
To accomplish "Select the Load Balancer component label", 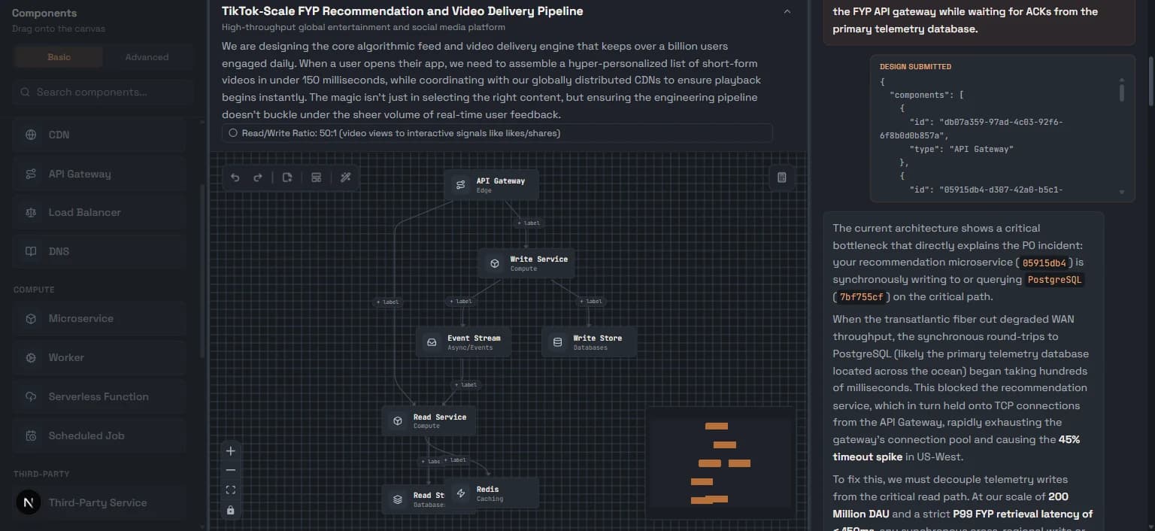I will [84, 212].
